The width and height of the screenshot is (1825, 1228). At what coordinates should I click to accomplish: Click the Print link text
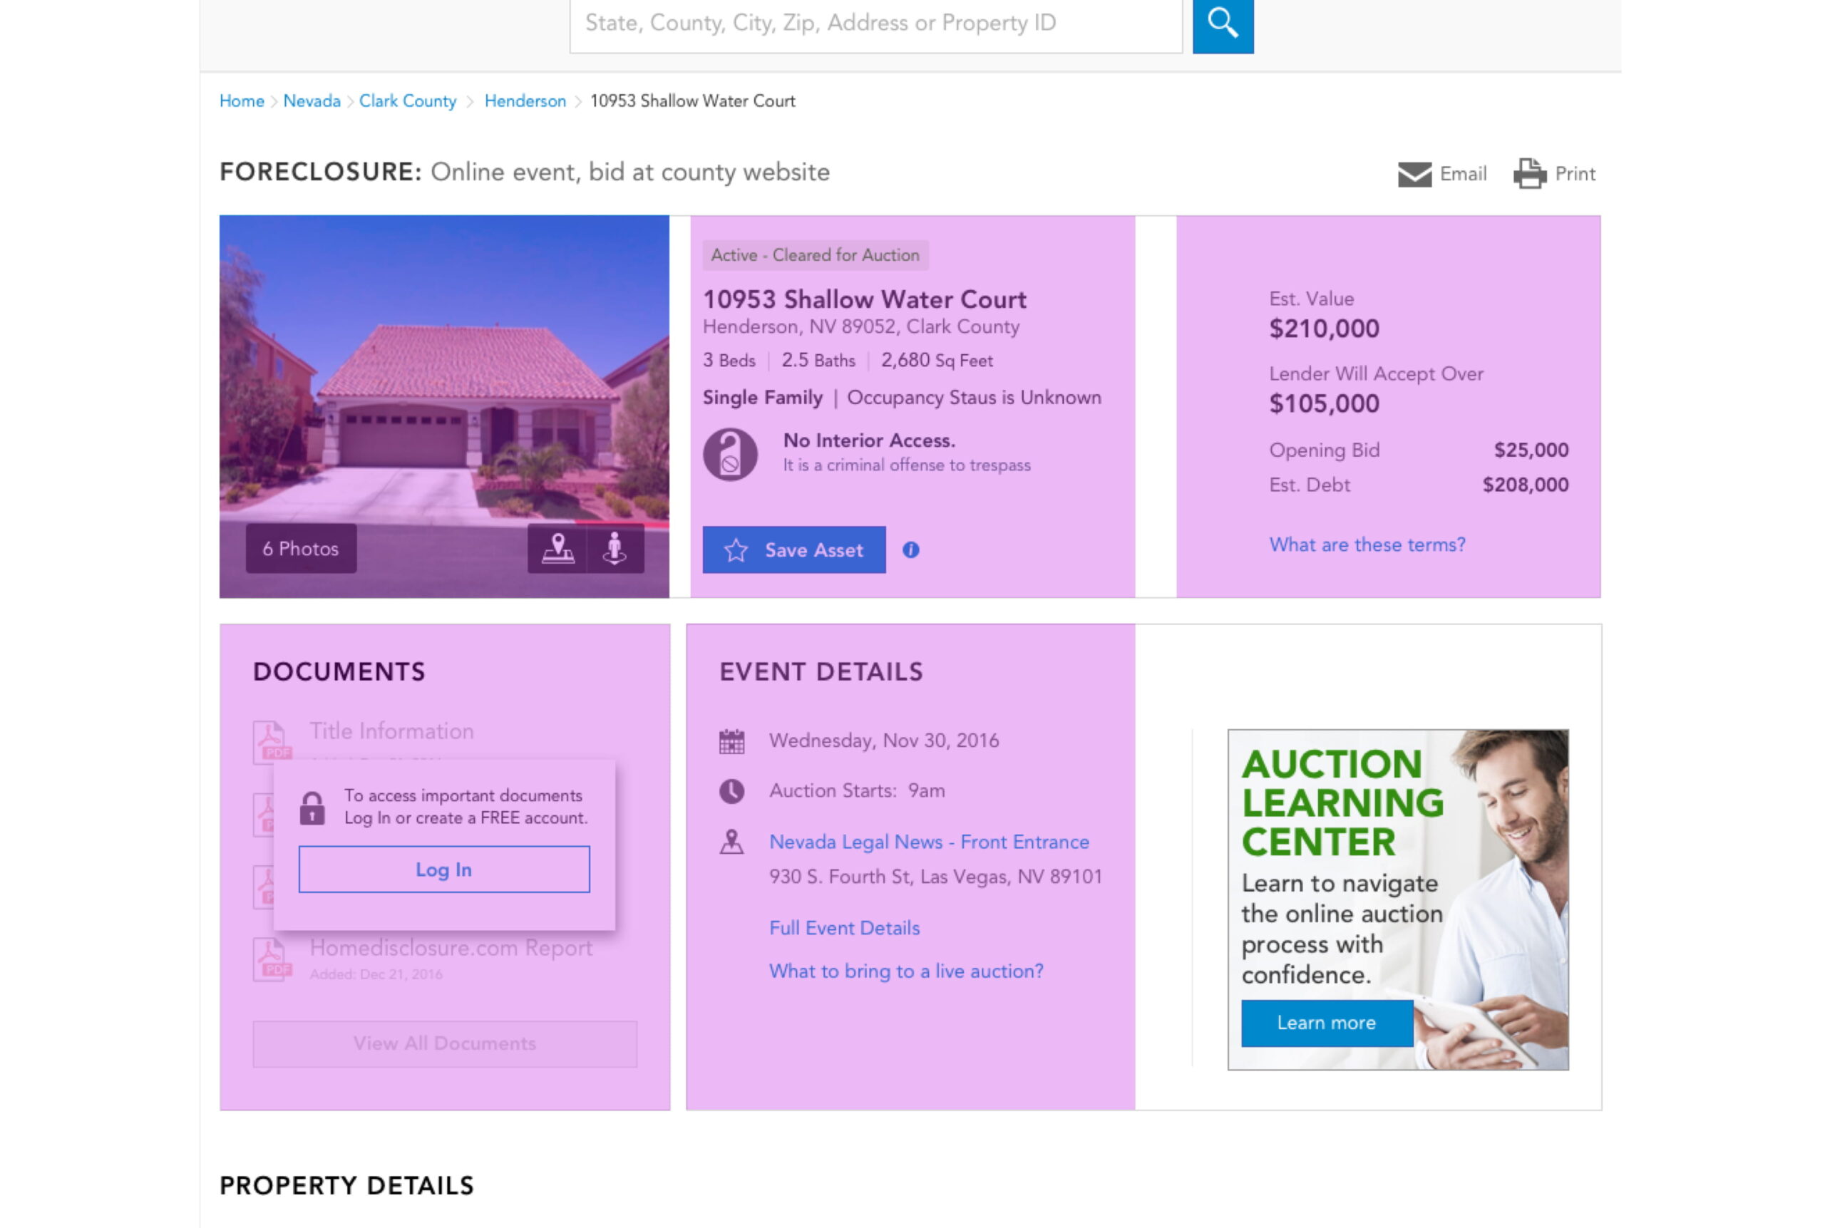pyautogui.click(x=1574, y=174)
